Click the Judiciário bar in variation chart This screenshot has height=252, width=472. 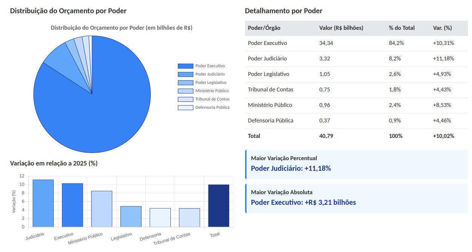(x=43, y=203)
